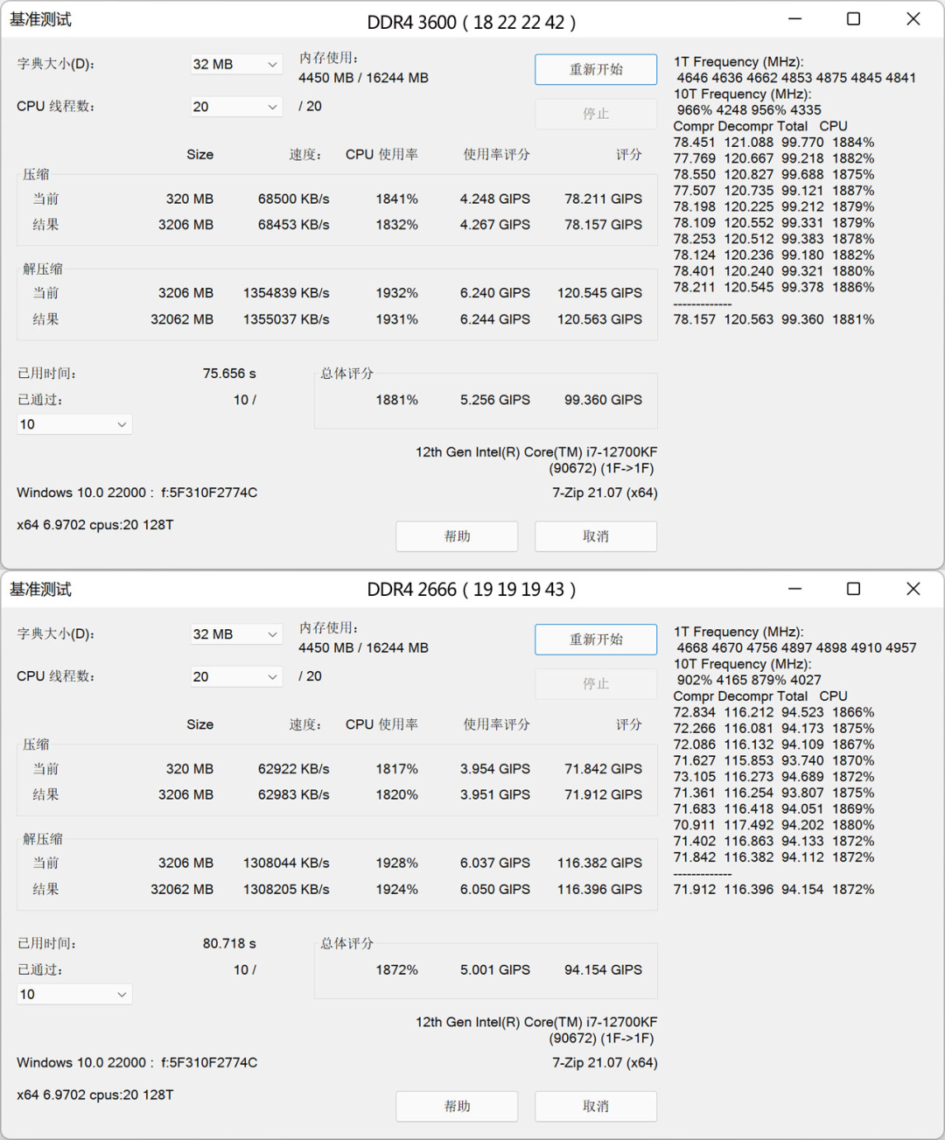Click the log row starting 77.507 120.735

773,191
